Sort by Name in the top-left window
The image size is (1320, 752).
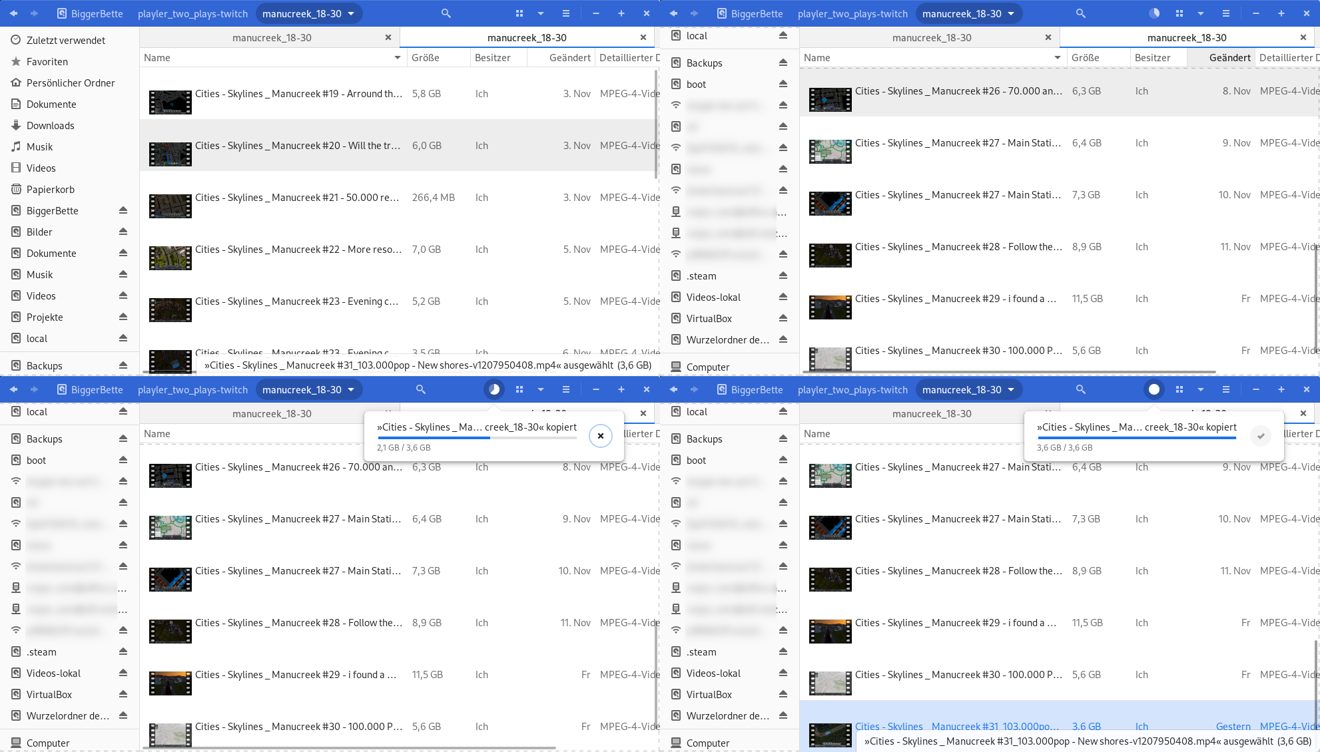[x=272, y=58]
